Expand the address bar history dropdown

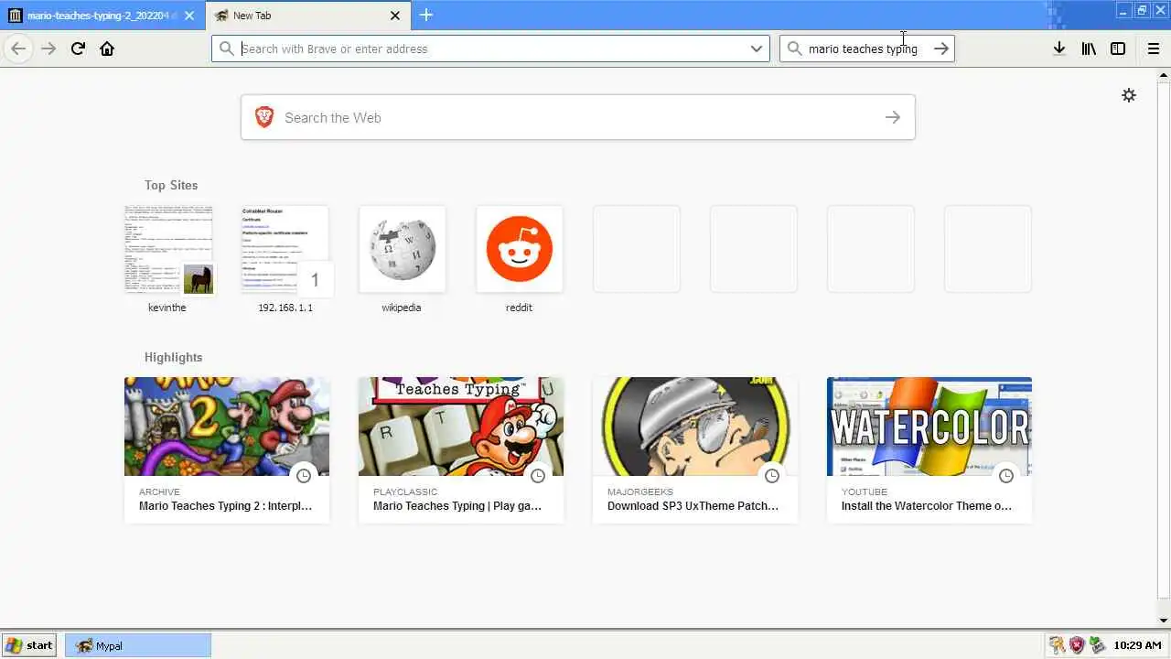click(x=757, y=49)
